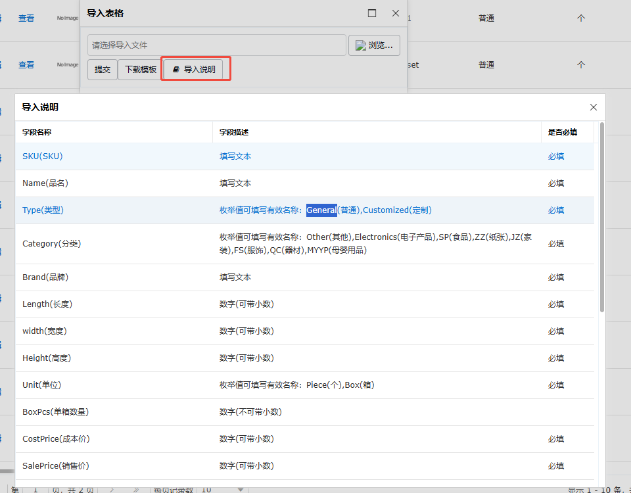Select the Category(分类) field name
The width and height of the screenshot is (631, 493).
coord(51,243)
